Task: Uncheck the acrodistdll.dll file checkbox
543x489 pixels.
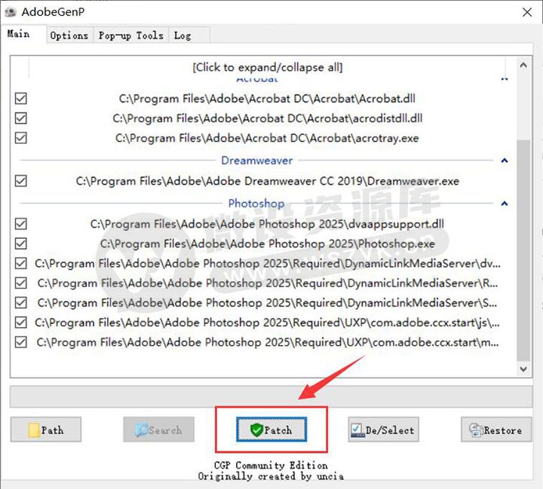Action: tap(21, 118)
